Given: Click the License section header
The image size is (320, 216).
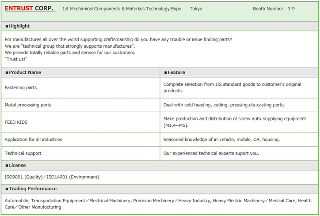Looking at the screenshot, I should click(x=15, y=165).
